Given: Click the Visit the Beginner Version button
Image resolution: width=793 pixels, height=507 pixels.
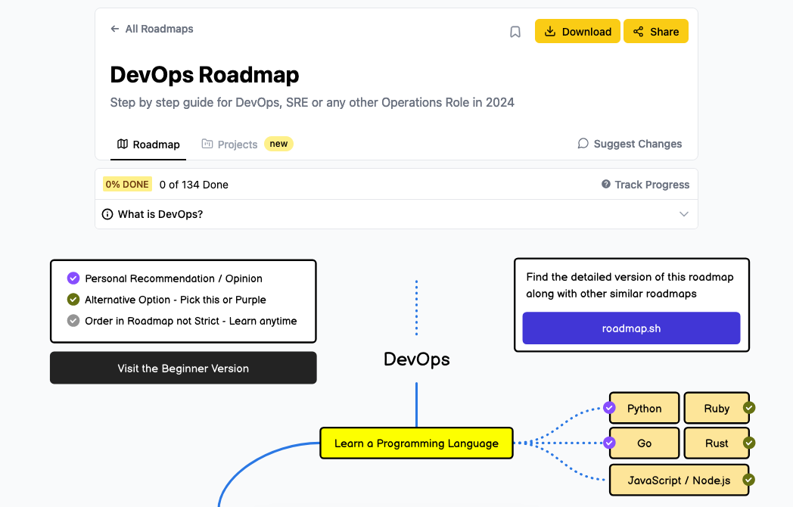Looking at the screenshot, I should (183, 368).
